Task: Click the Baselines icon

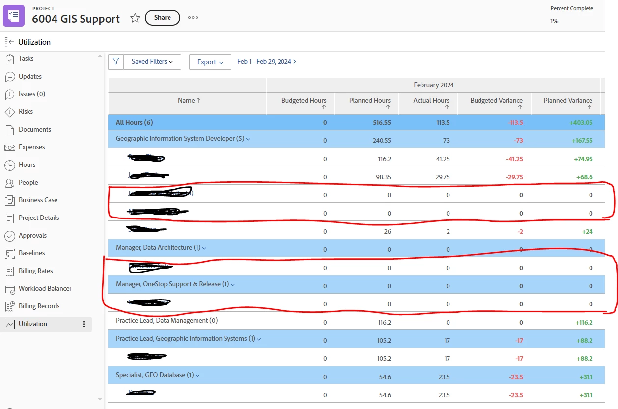Action: 9,253
